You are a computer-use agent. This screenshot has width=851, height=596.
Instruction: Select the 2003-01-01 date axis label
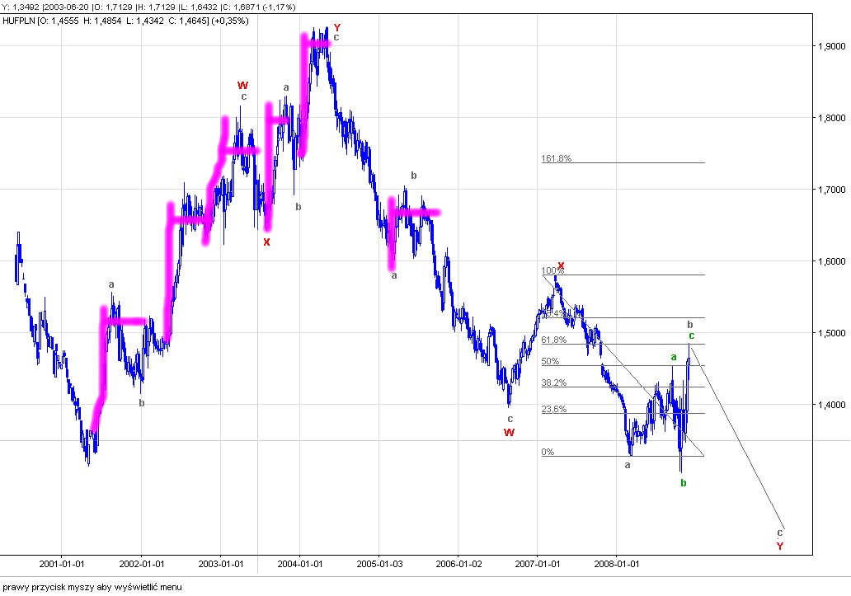220,564
